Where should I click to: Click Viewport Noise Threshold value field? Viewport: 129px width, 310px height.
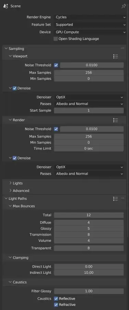92,65
